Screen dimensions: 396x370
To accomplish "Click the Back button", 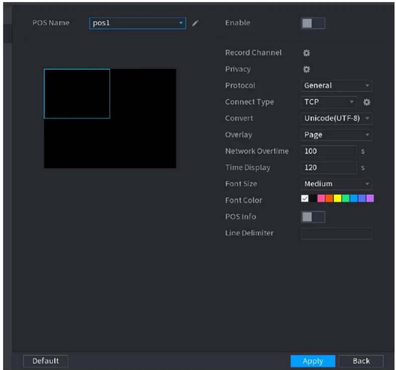I will (x=361, y=361).
